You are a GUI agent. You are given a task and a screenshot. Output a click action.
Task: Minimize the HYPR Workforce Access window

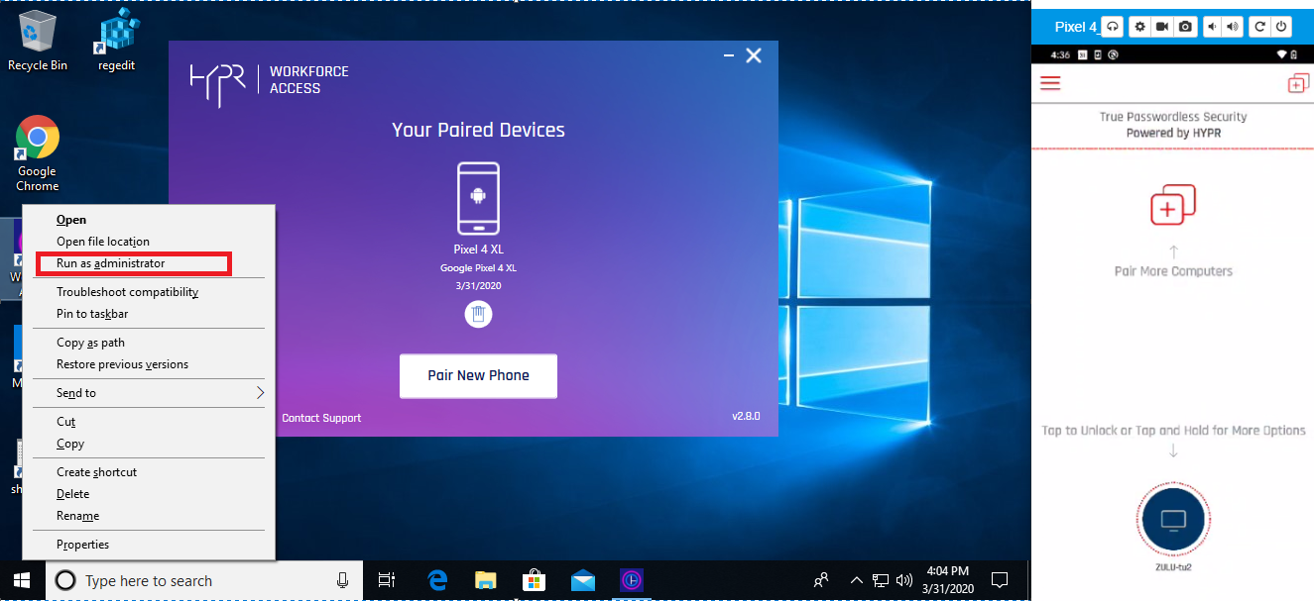(728, 56)
